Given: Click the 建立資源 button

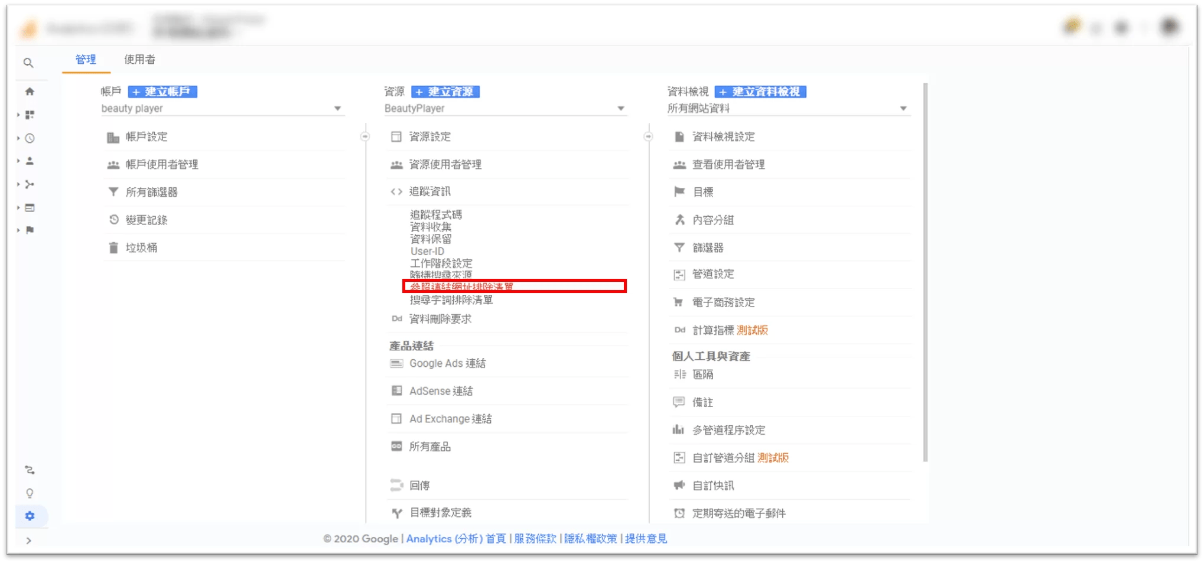Looking at the screenshot, I should point(445,92).
